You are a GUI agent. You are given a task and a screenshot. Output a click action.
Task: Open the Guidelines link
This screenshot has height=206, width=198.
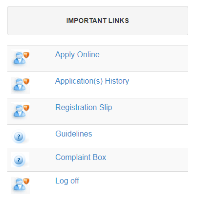click(74, 134)
